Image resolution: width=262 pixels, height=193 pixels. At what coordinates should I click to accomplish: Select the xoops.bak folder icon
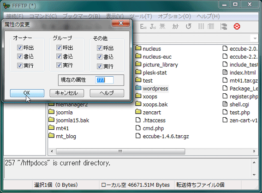[138, 104]
